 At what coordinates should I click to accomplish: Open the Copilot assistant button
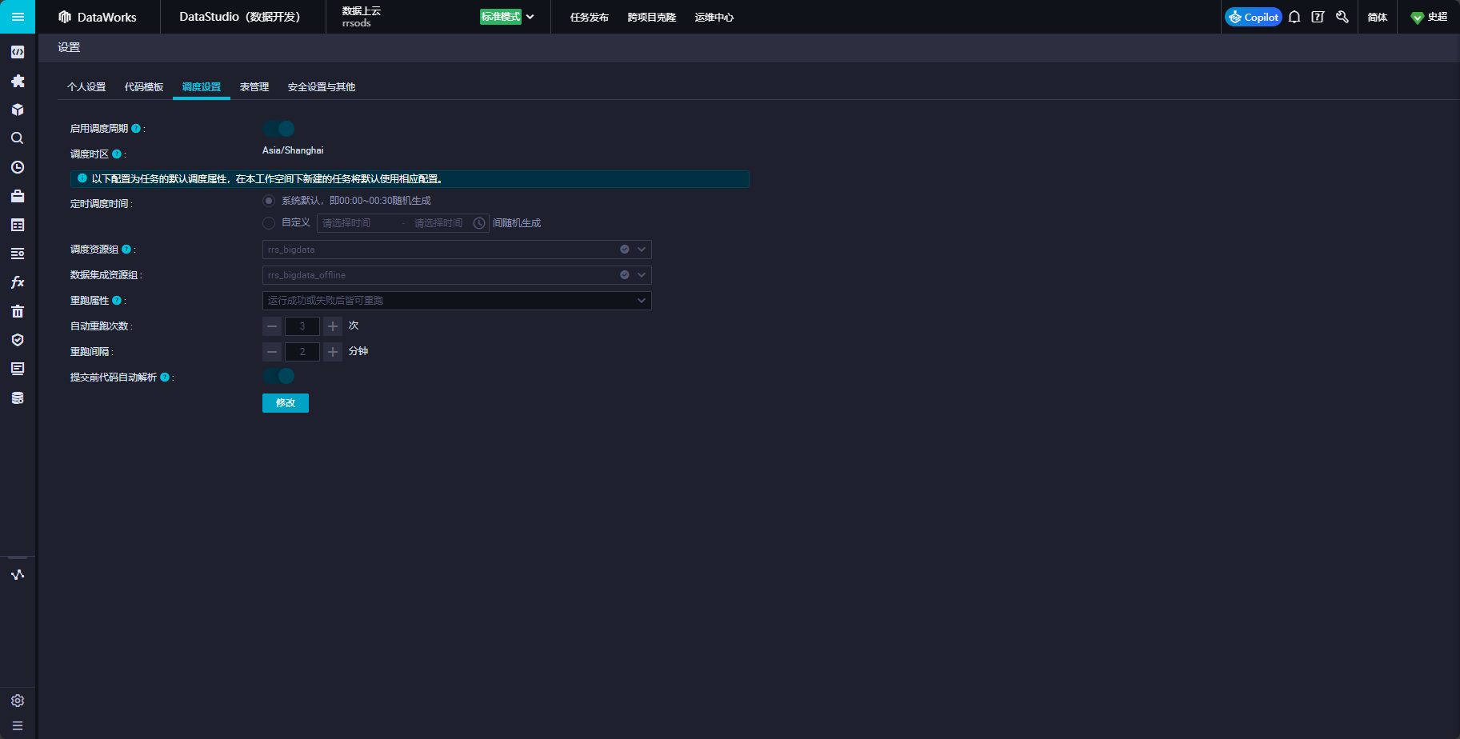[1254, 17]
